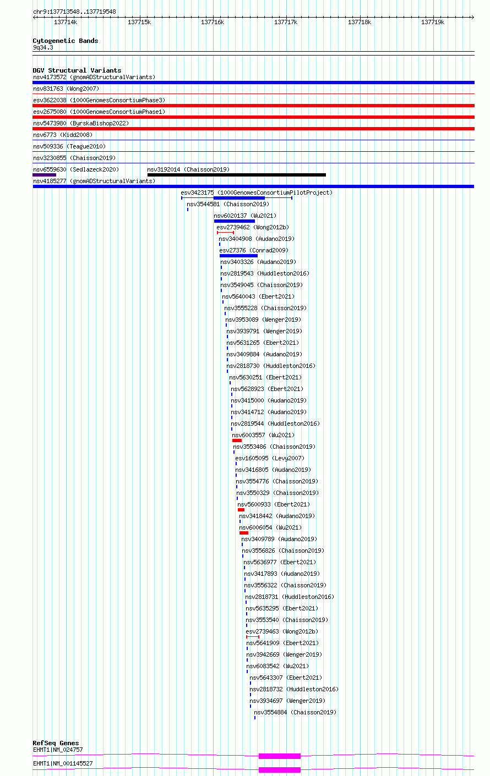Viewport: 490px width, 776px height.
Task: Click the blue esv27376 (Conrad2009) bar
Action: [x=238, y=256]
